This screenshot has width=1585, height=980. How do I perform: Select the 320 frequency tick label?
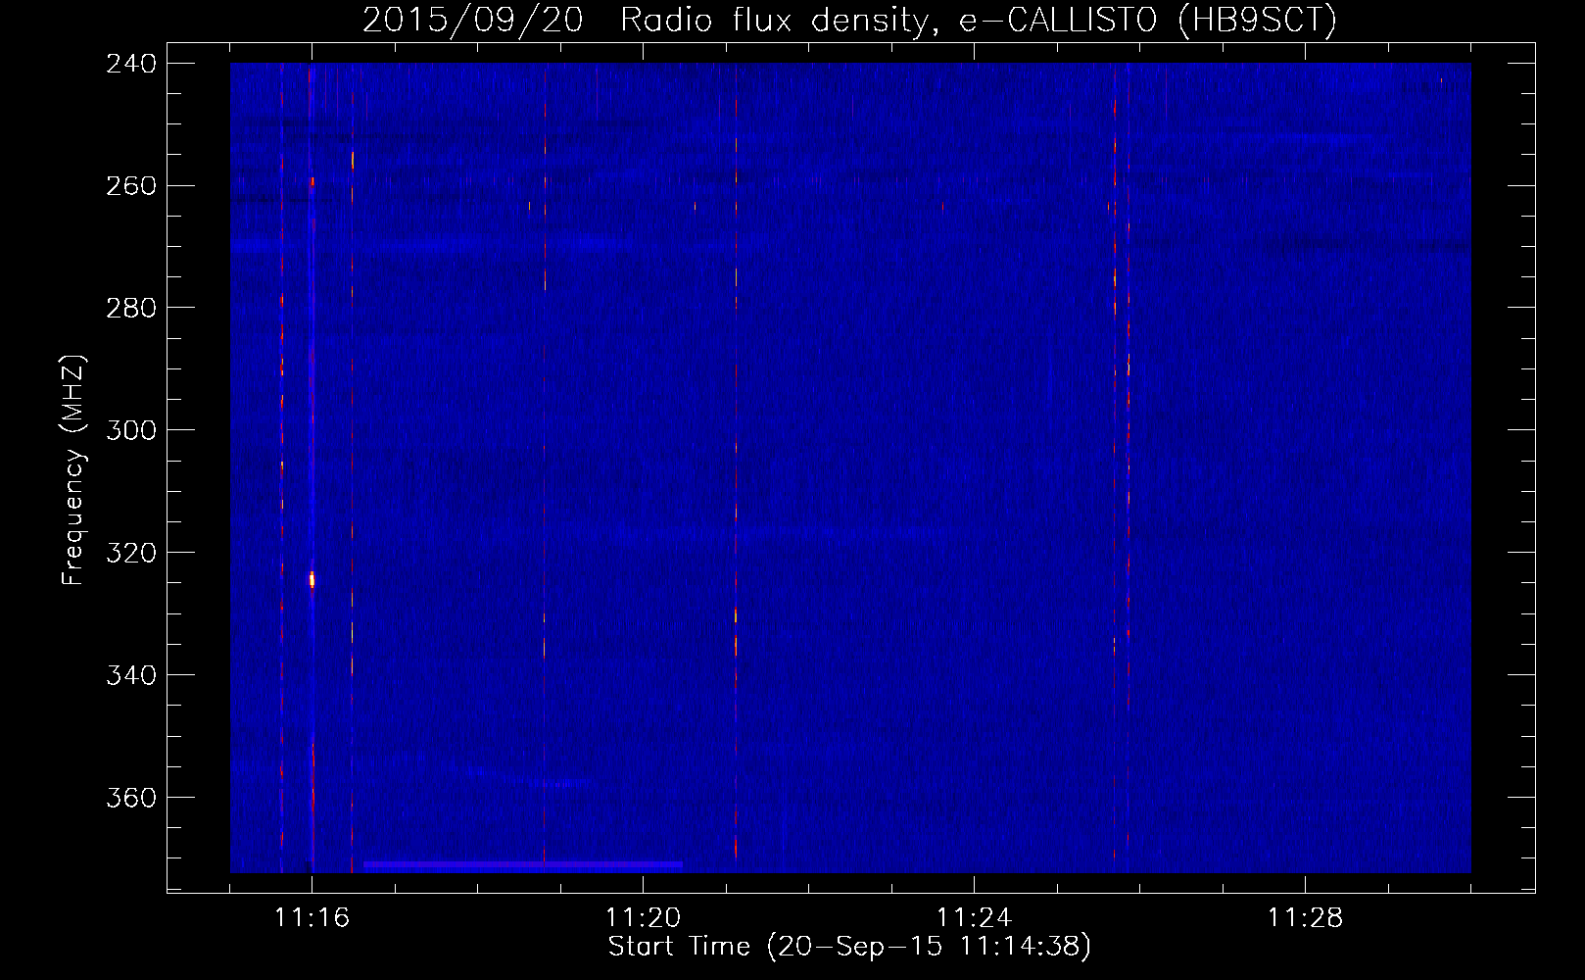click(131, 554)
